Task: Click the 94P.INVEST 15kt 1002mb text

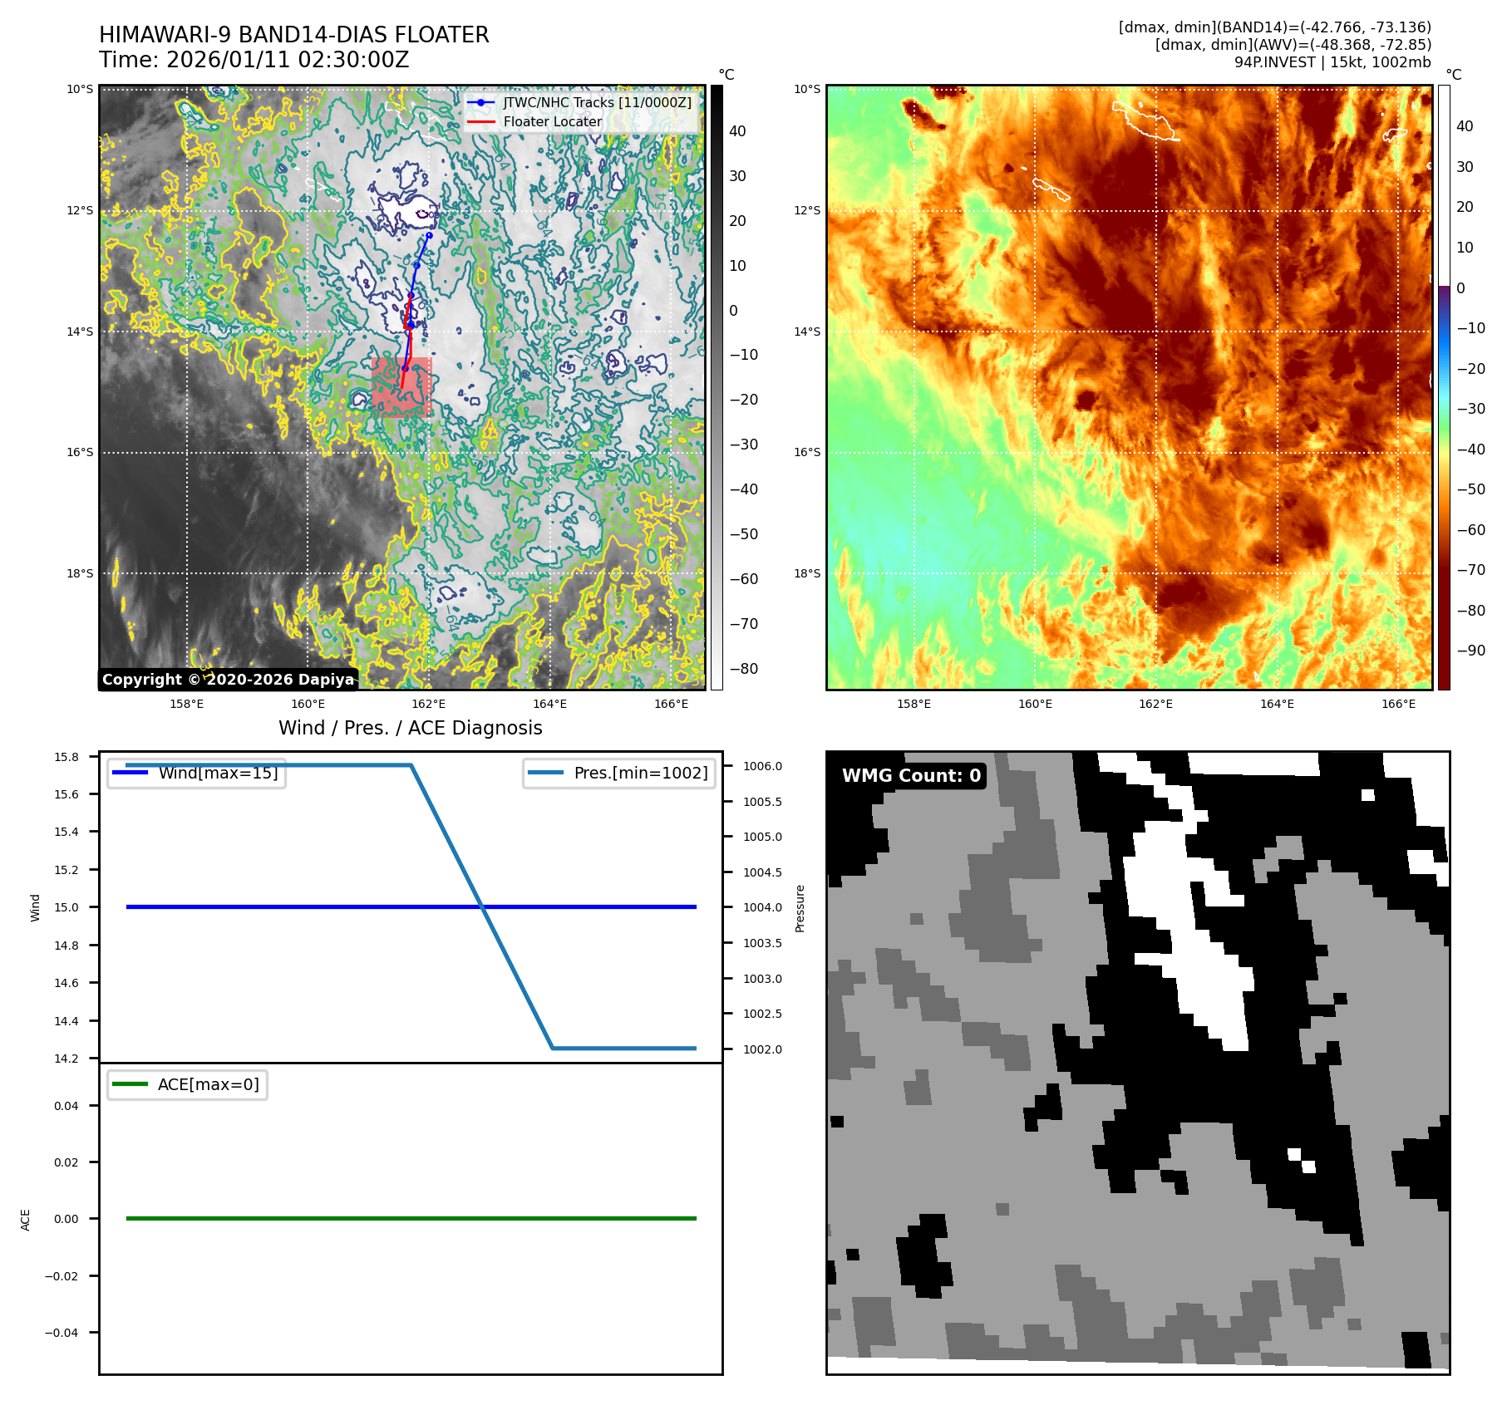Action: [x=1332, y=62]
